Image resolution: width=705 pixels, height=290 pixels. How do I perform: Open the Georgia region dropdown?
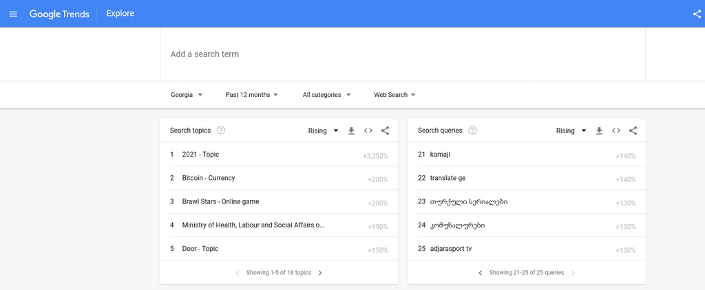click(x=187, y=95)
